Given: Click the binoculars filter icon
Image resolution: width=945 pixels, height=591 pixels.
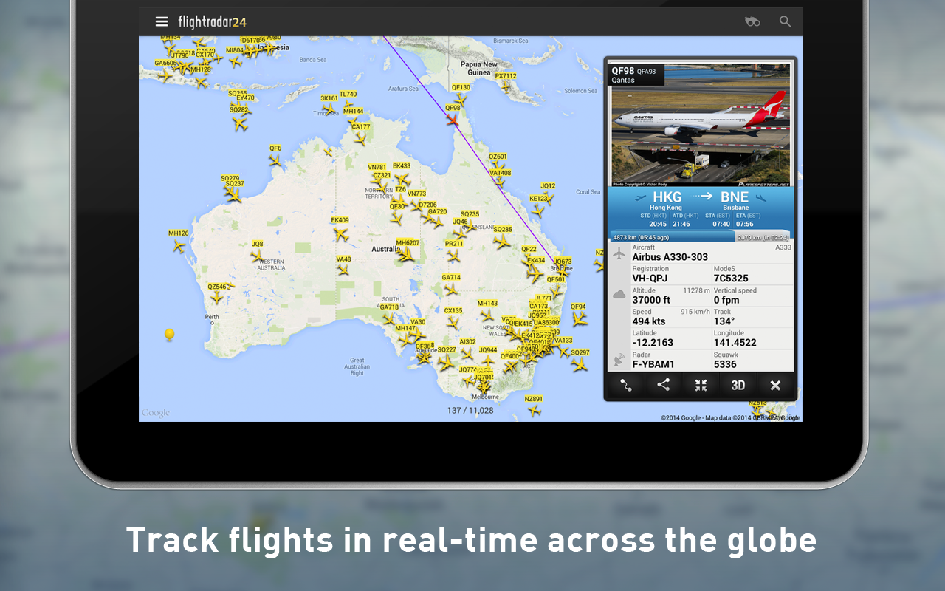Looking at the screenshot, I should point(752,21).
